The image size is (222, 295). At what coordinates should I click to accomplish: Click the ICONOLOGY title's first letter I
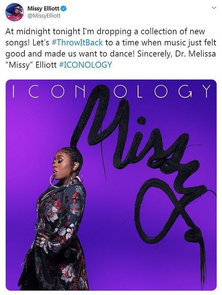13,91
